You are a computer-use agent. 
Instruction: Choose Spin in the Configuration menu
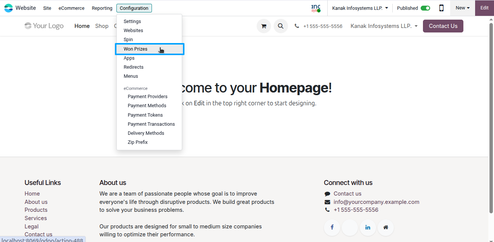(128, 40)
